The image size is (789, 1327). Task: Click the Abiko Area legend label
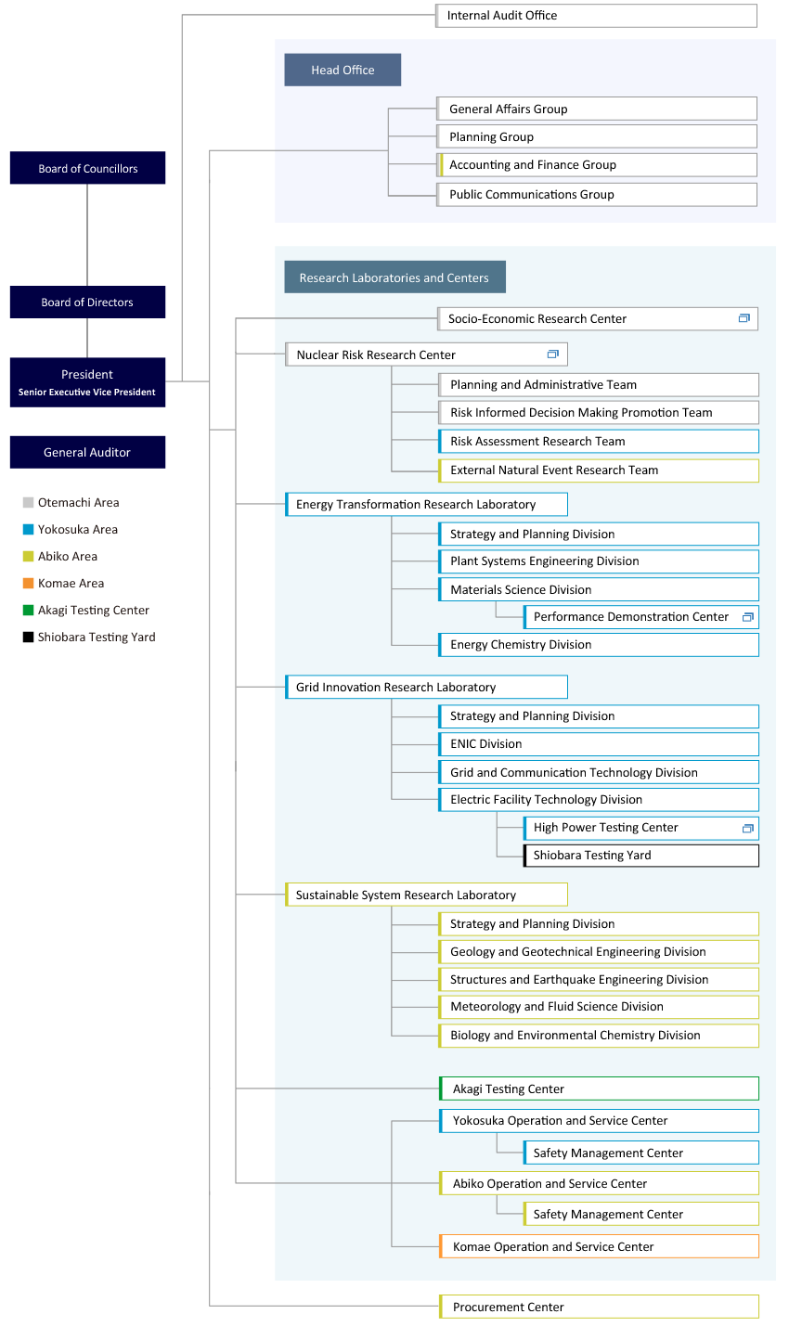click(68, 557)
